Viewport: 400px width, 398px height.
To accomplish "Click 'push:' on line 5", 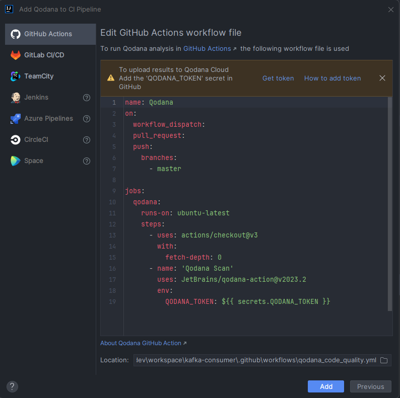I will point(143,147).
